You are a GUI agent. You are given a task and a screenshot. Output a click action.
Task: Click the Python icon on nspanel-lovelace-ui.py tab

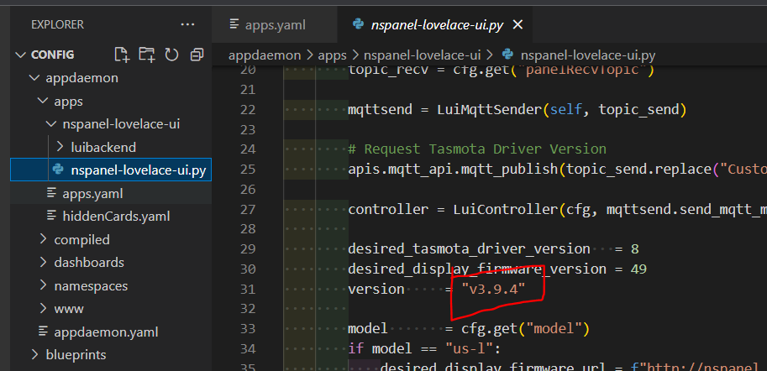click(357, 24)
